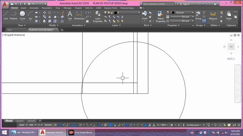Click the Paste clipboard icon
This screenshot has height=136, width=243.
click(x=229, y=15)
